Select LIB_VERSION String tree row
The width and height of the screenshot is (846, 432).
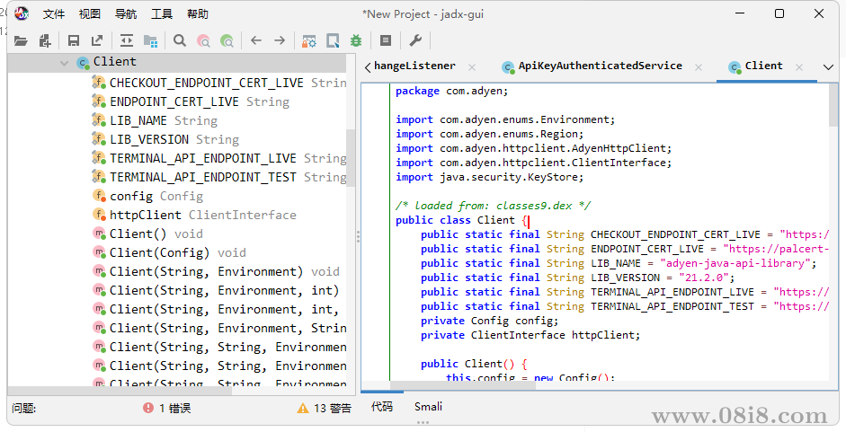pos(165,139)
